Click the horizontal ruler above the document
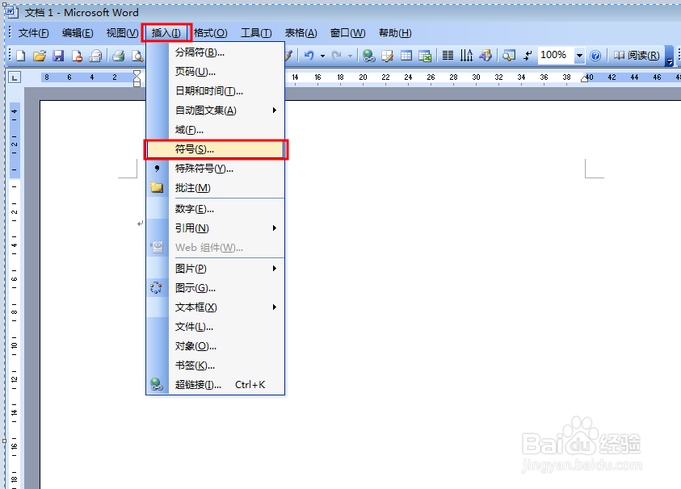 tap(444, 77)
